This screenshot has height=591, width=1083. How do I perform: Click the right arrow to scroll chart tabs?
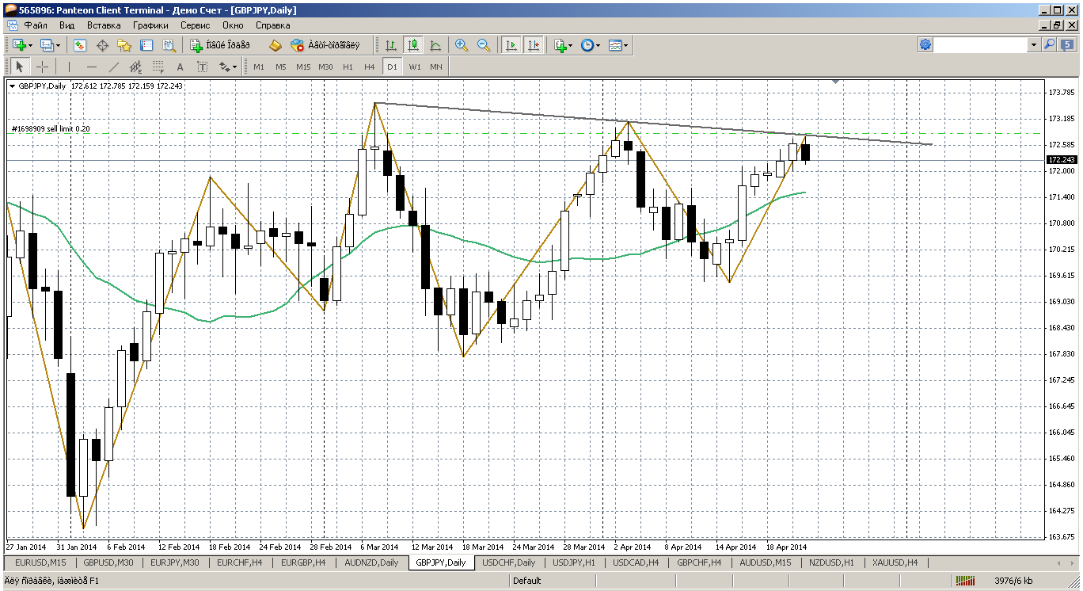click(x=1073, y=562)
